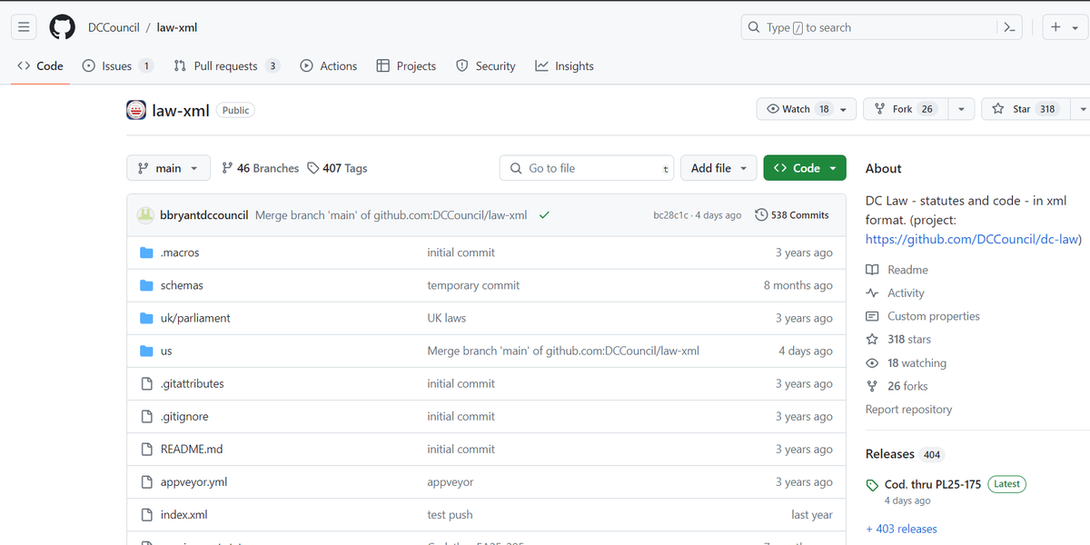
Task: Click 26 forks in About sidebar
Action: pyautogui.click(x=897, y=386)
